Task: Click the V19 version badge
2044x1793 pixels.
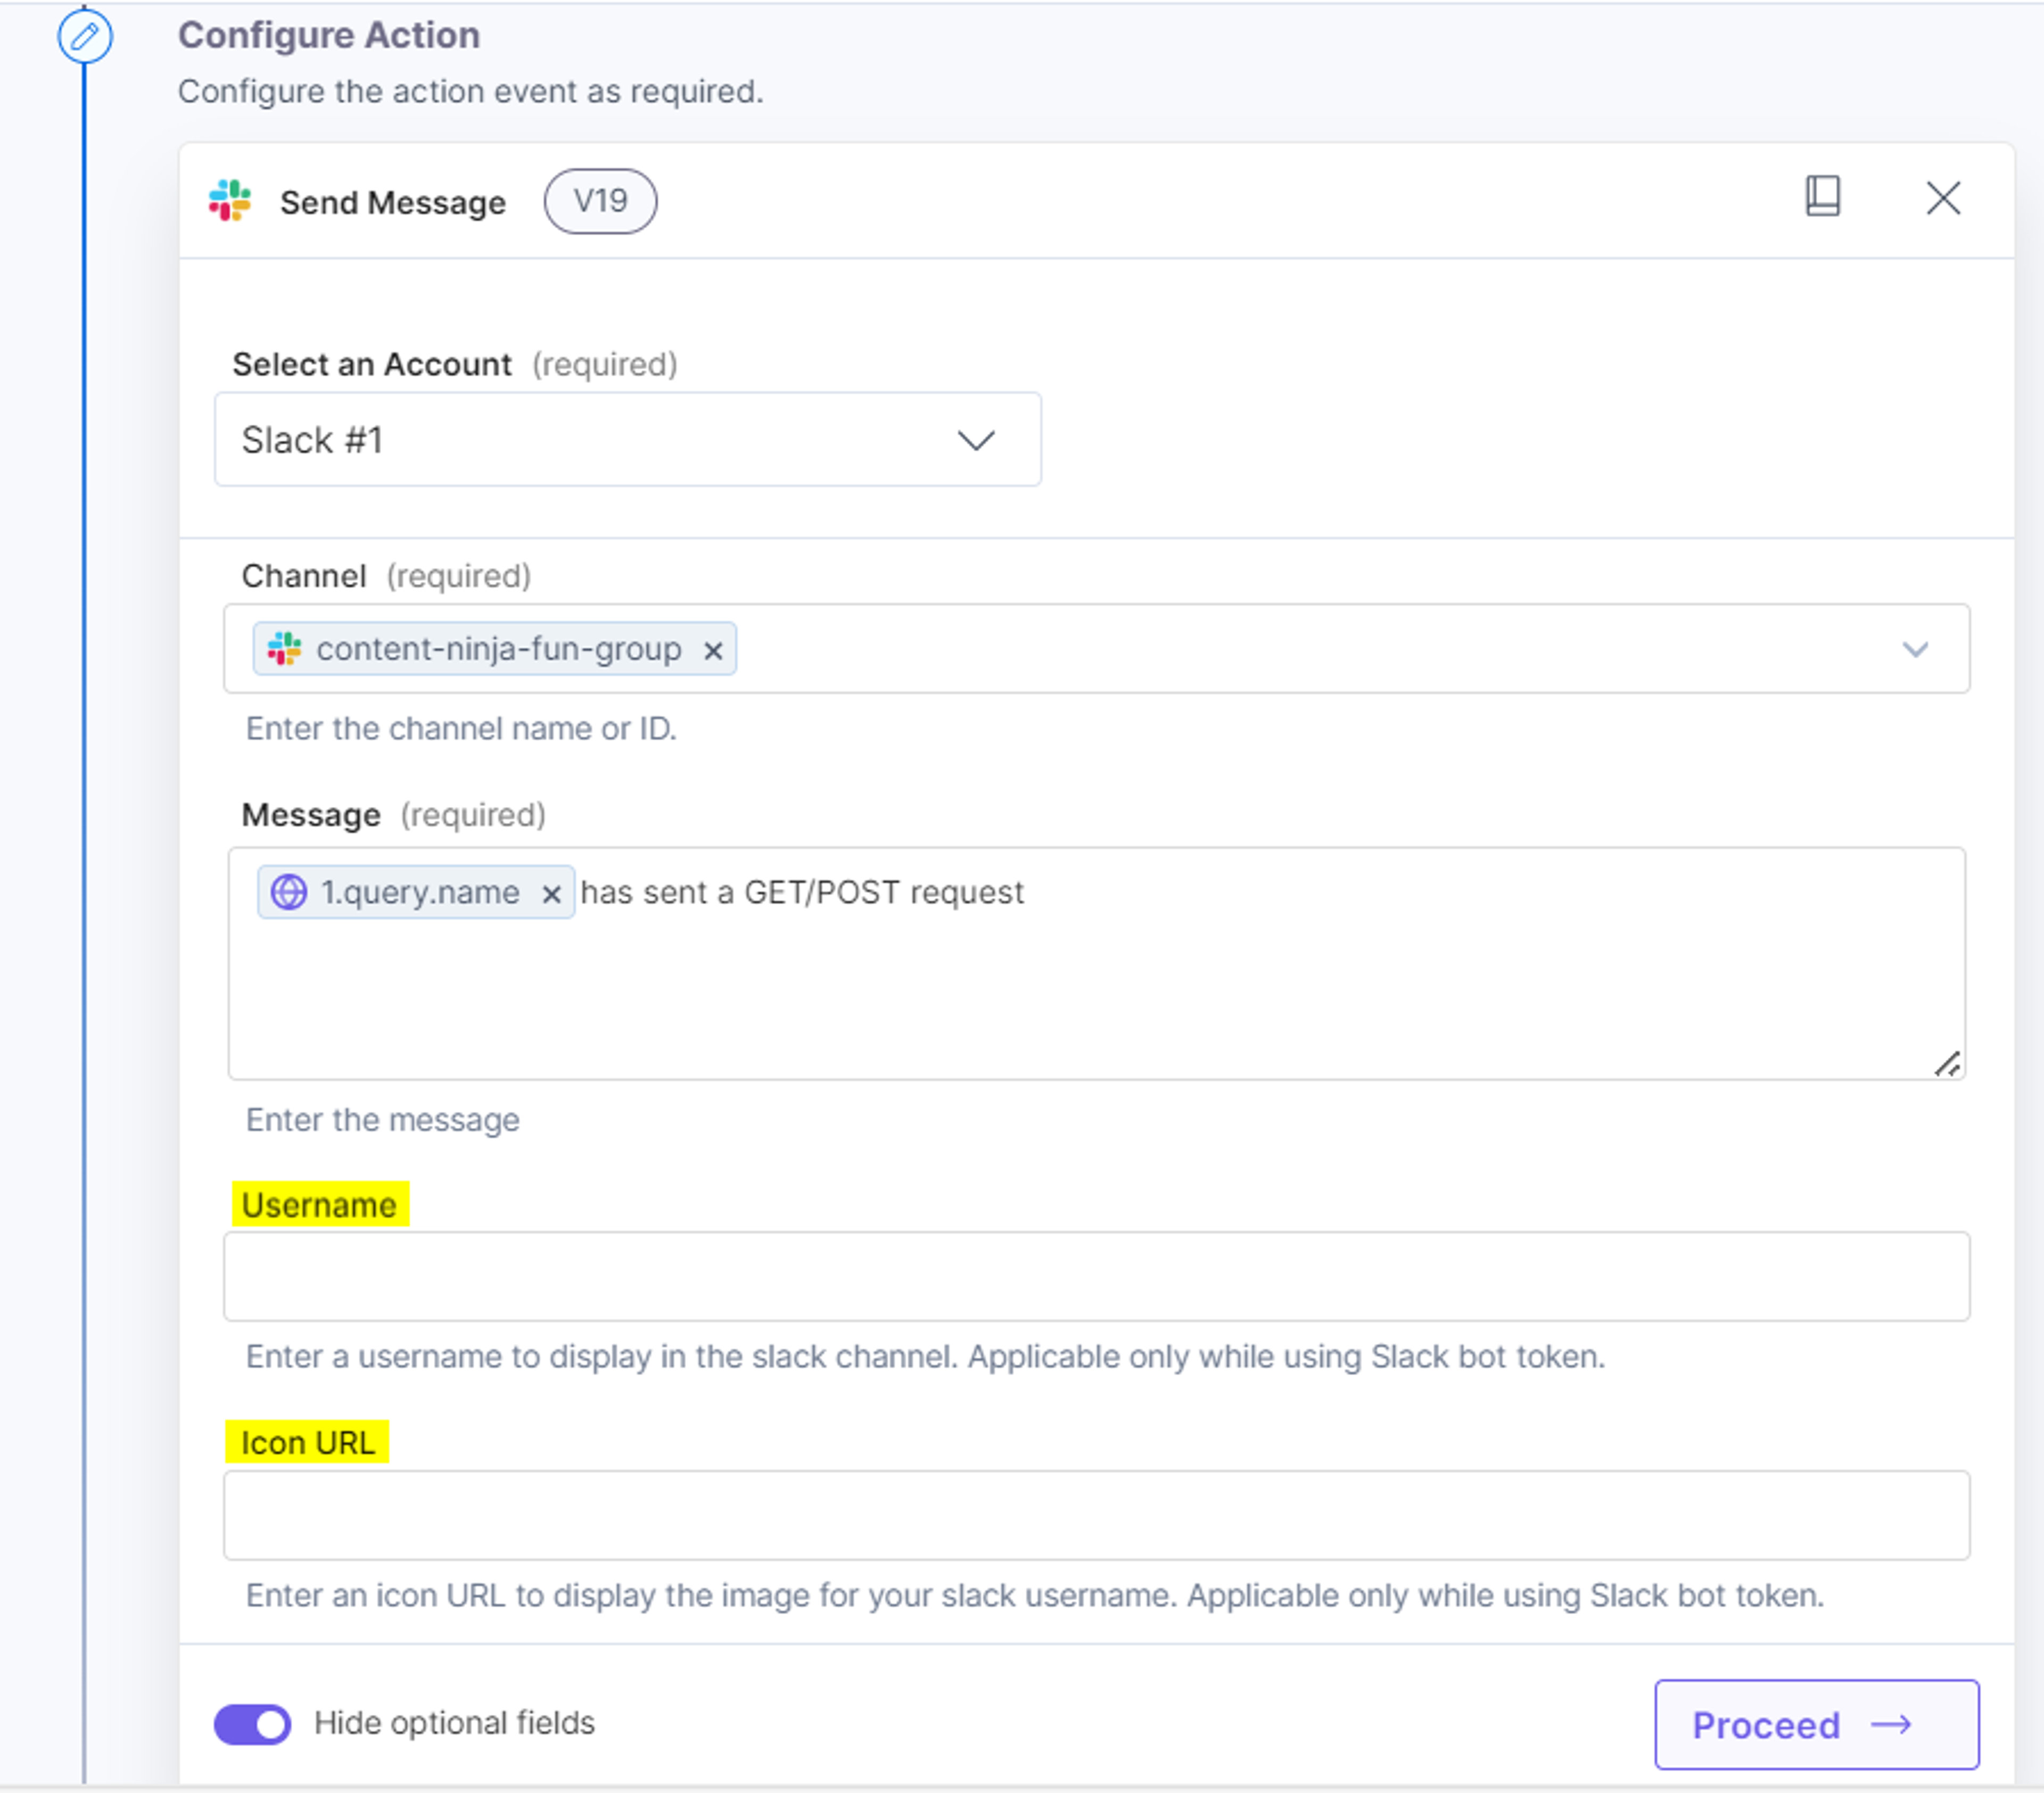Action: point(600,201)
